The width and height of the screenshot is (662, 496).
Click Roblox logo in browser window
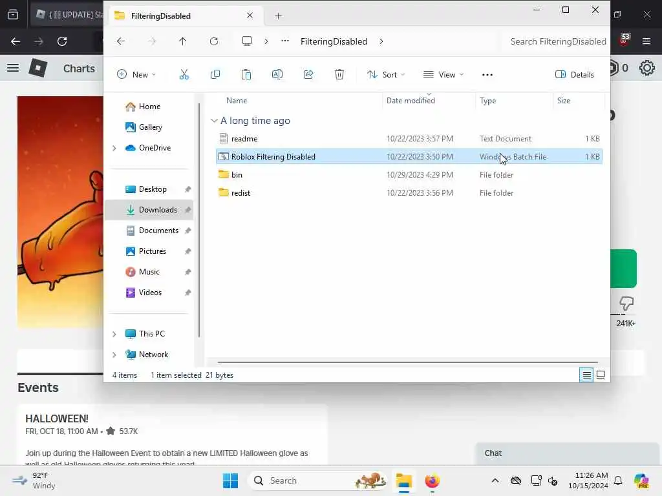[37, 67]
